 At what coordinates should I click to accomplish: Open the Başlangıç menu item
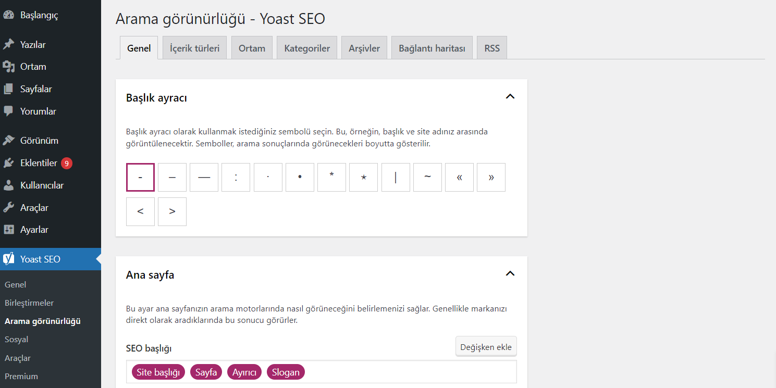[51, 15]
